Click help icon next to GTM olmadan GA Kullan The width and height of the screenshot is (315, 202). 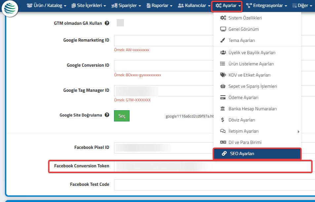click(x=107, y=23)
